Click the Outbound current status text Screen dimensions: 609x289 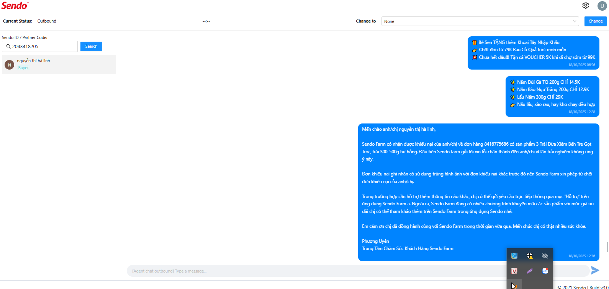click(47, 21)
